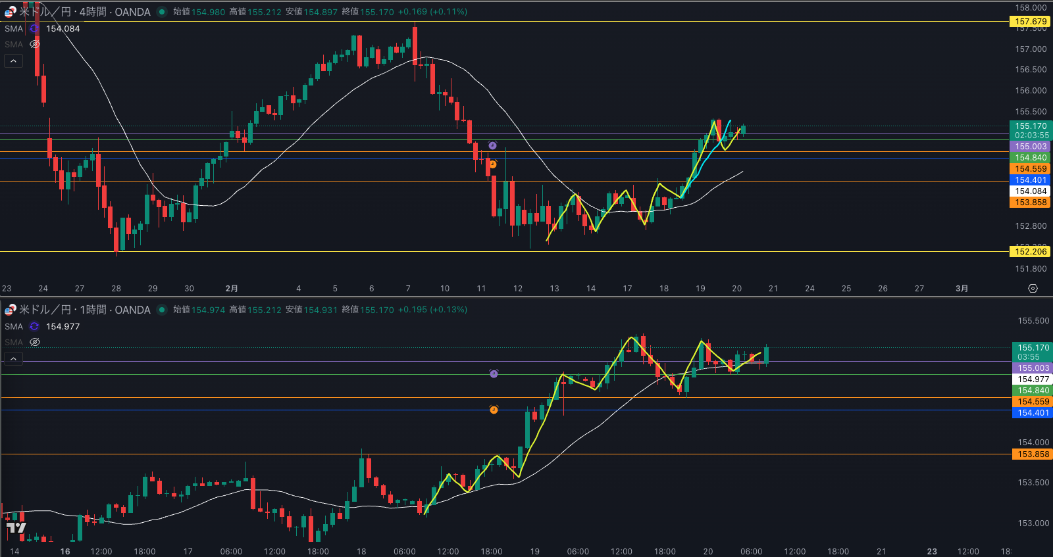Click the USD/JPY flag icon on the 4-hour chart
The width and height of the screenshot is (1053, 557).
tap(11, 12)
